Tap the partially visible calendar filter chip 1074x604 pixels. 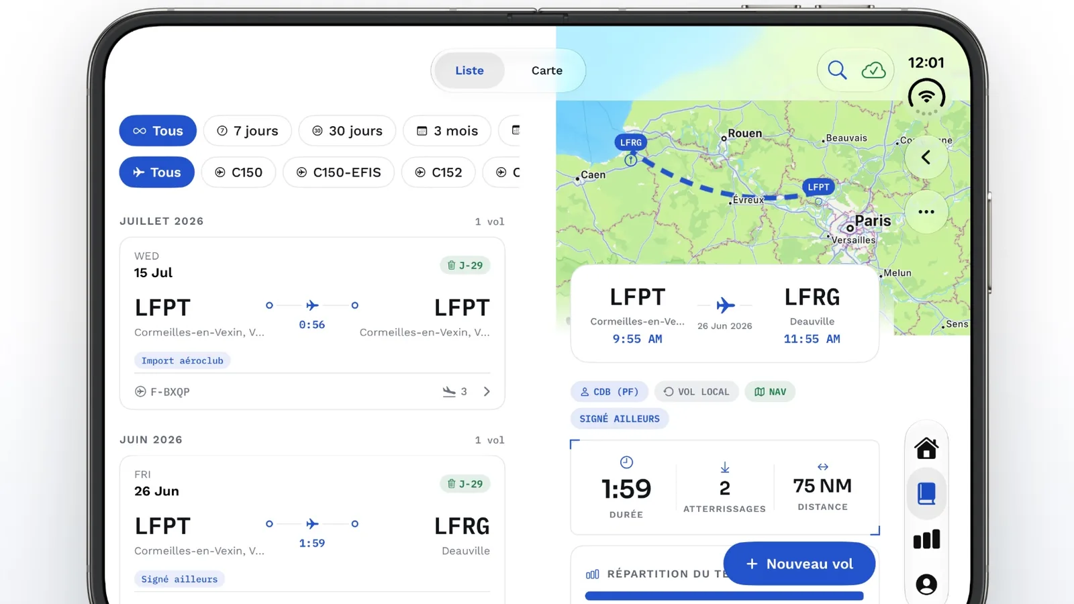coord(510,131)
